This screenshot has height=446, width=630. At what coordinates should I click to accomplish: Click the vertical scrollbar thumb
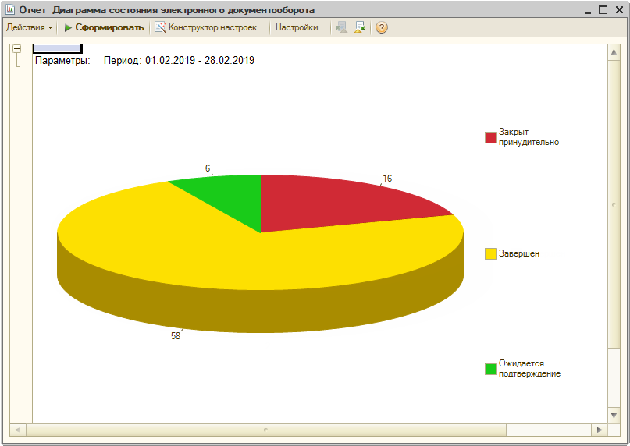(x=614, y=204)
